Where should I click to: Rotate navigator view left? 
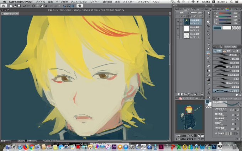coord(188,139)
